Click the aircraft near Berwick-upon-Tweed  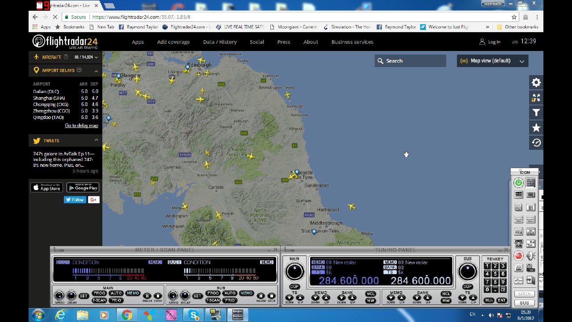pos(287,94)
